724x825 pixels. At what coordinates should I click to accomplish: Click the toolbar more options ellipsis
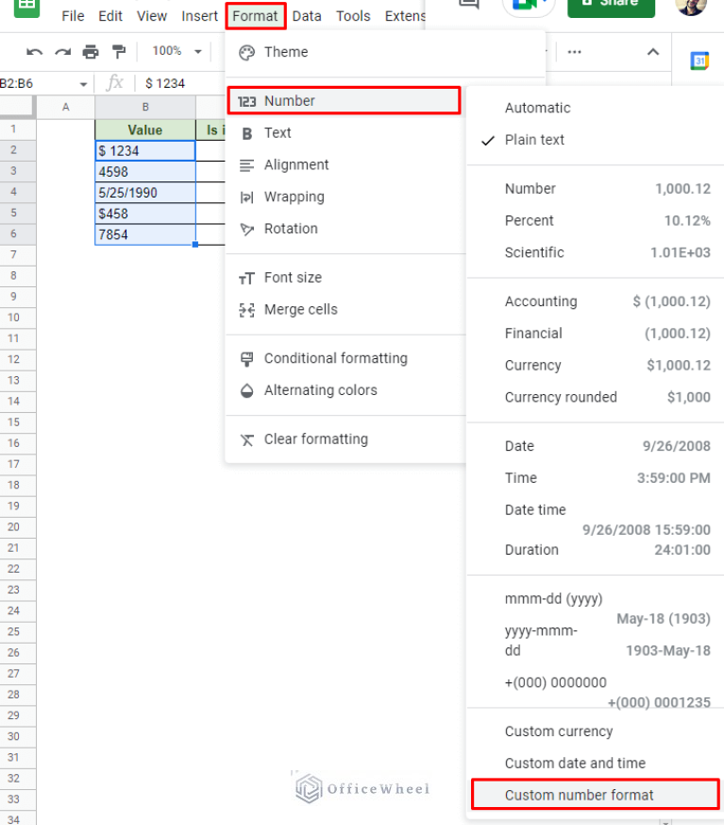tap(574, 52)
